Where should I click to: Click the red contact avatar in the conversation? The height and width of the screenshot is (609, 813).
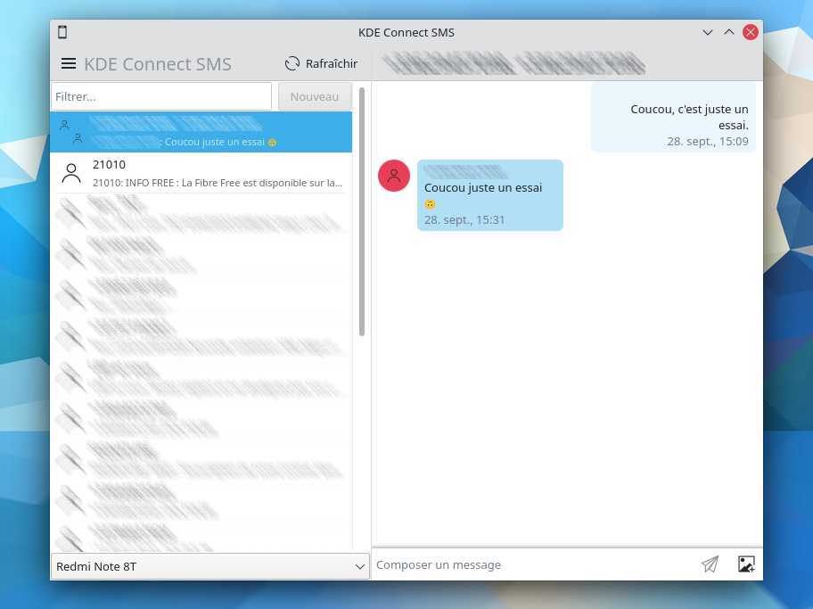pos(394,176)
